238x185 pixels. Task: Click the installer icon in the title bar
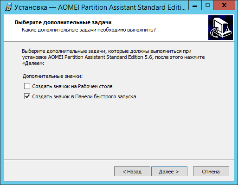tap(8, 7)
